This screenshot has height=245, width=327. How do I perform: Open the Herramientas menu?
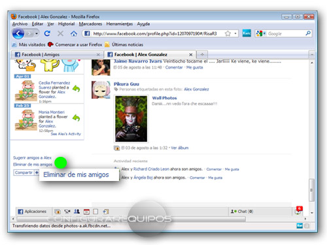pos(120,24)
